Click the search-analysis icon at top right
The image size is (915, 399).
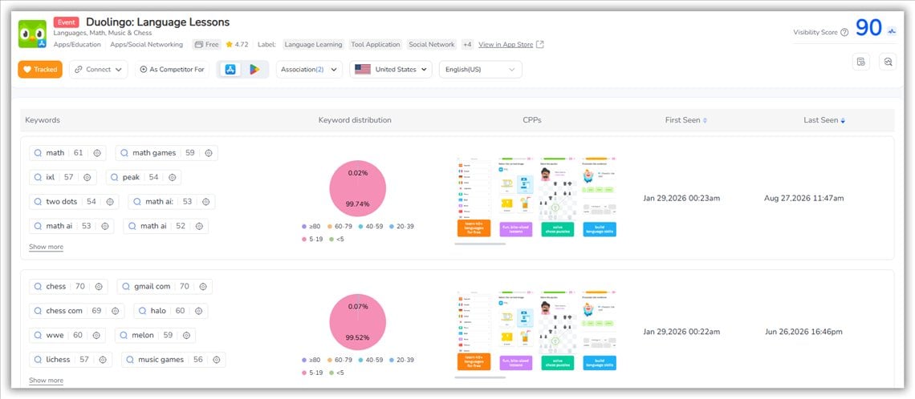click(888, 62)
